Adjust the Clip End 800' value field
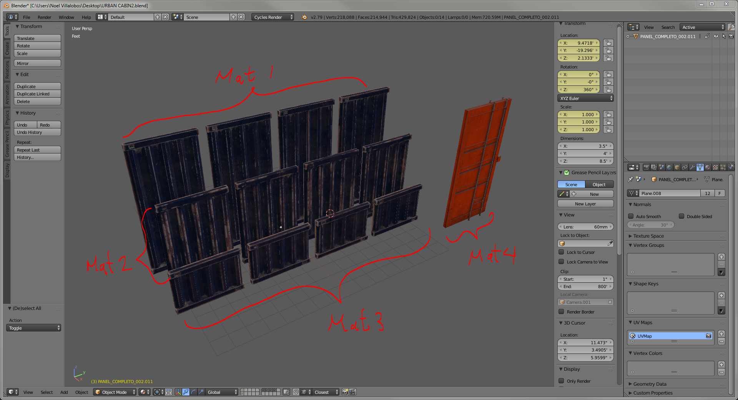 [585, 287]
